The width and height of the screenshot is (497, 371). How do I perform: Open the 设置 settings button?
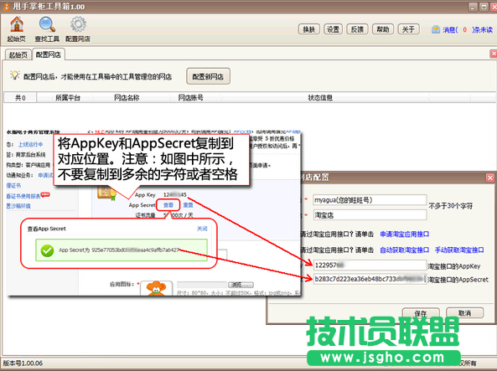click(333, 29)
